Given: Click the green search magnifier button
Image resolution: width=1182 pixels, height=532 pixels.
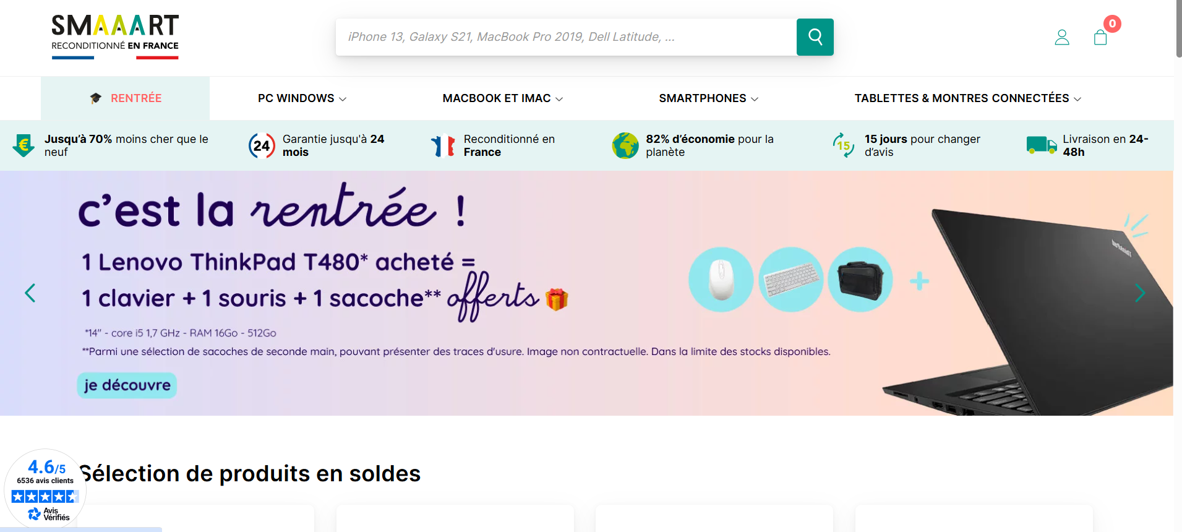Looking at the screenshot, I should 815,37.
